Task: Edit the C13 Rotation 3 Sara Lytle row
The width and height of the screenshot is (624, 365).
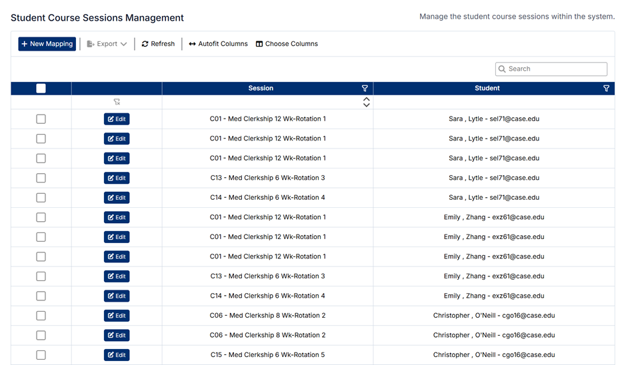Action: [117, 178]
